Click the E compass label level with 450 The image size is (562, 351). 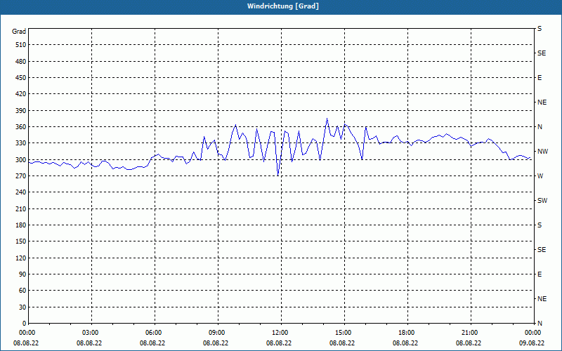point(540,78)
